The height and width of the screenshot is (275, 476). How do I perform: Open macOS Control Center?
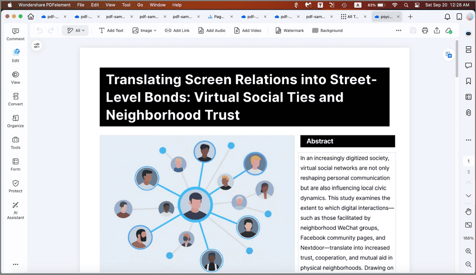[417, 5]
